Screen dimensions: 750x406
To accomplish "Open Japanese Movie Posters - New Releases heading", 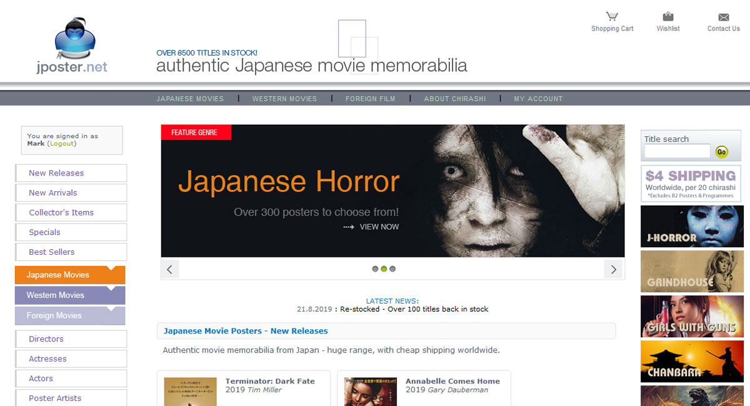I will click(x=246, y=331).
